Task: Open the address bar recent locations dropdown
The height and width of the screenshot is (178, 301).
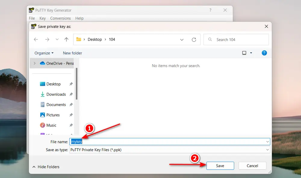Action: coord(182,39)
